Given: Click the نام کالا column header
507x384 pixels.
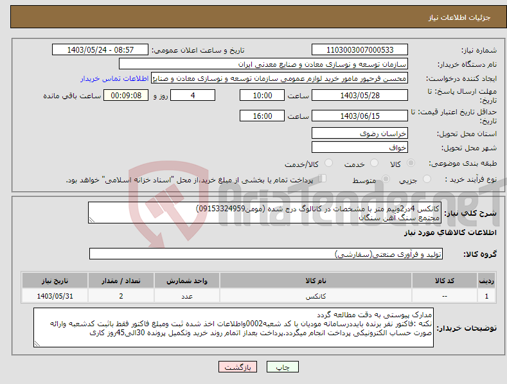Looking at the screenshot, I should [316, 281].
